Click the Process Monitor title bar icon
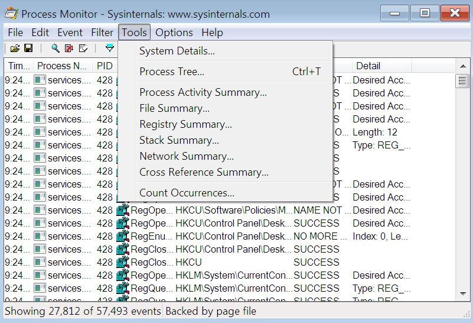The image size is (473, 323). [12, 14]
